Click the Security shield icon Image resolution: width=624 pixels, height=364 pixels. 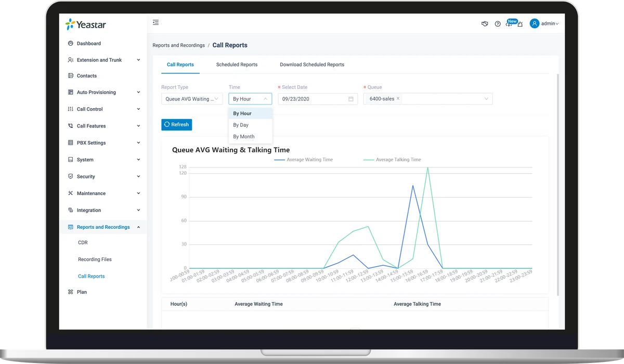click(71, 176)
